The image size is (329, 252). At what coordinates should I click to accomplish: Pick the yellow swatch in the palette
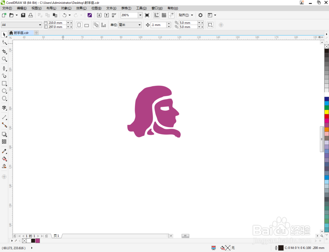tap(327, 112)
